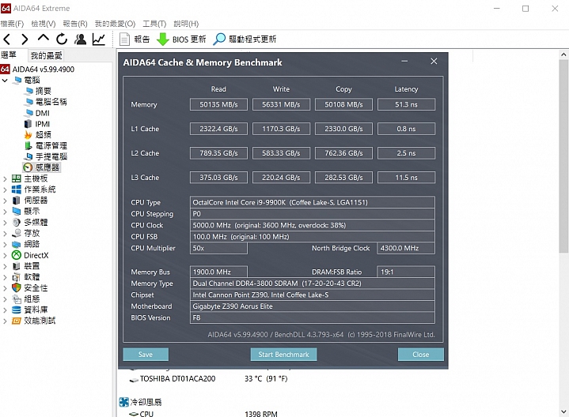The height and width of the screenshot is (417, 569).
Task: Click the Save button in benchmark dialog
Action: tap(146, 355)
